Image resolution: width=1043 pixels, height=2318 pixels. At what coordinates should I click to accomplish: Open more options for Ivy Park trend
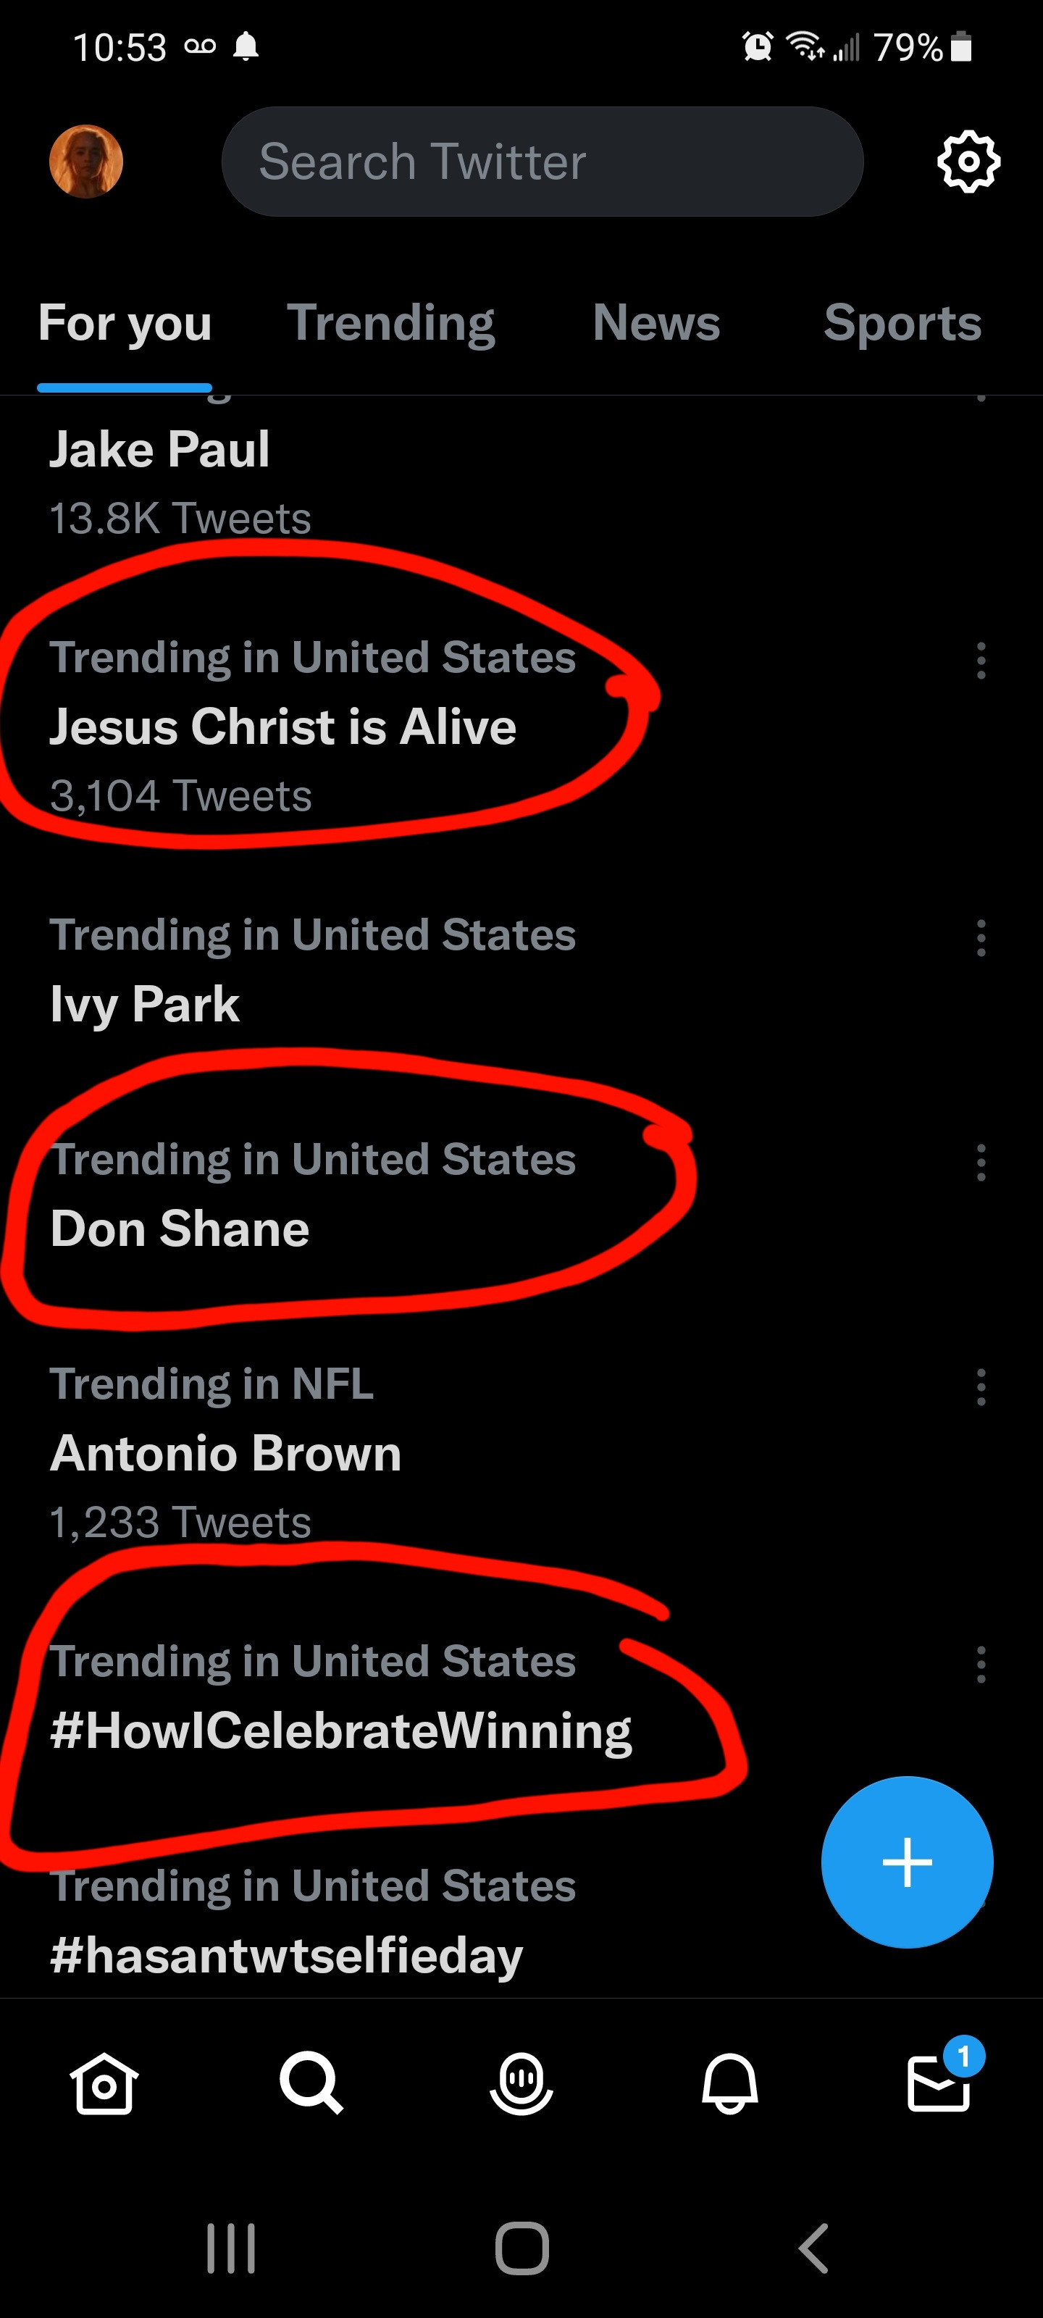981,939
